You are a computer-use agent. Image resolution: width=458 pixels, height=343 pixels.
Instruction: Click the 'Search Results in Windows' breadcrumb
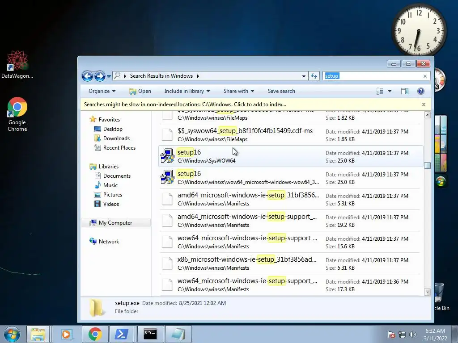point(161,76)
